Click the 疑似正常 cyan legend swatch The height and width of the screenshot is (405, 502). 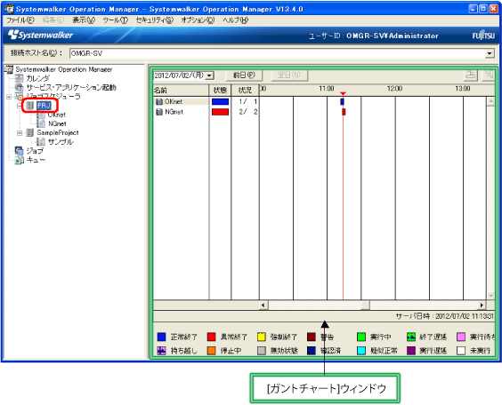361,351
